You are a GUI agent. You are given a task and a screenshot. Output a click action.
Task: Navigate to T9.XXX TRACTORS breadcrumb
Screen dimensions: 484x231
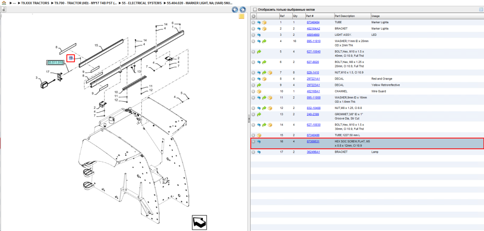[35, 3]
